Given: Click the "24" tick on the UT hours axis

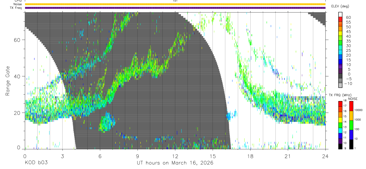Looking at the screenshot, I should point(325,156).
